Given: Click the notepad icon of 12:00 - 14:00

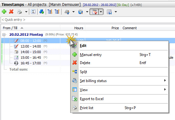Looking at the screenshot, I should [16, 46].
